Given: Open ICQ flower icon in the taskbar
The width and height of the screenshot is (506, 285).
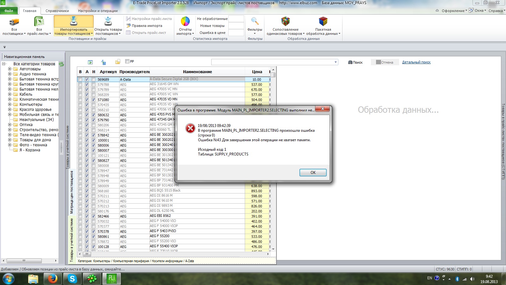Looking at the screenshot, I should (x=92, y=279).
